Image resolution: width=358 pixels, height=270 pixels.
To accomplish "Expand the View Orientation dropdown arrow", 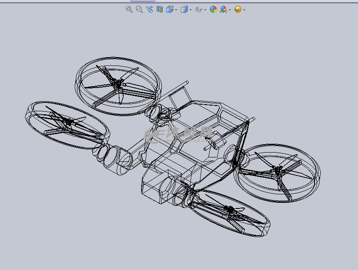I will 176,10.
